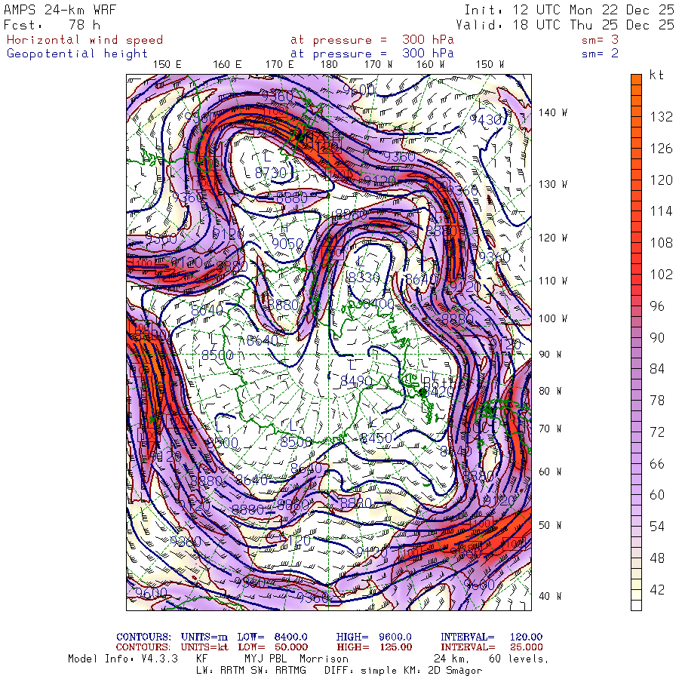Click the red 'INTERVAL= 25.000' contour text
The image size is (679, 679).
pyautogui.click(x=491, y=647)
